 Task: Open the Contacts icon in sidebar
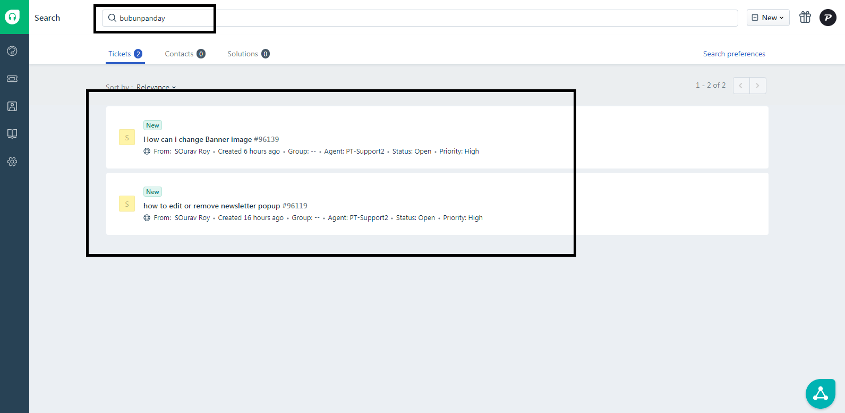click(12, 106)
